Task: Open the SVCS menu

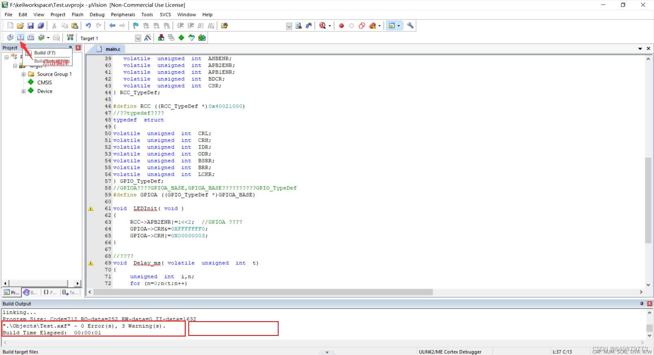Action: 165,15
